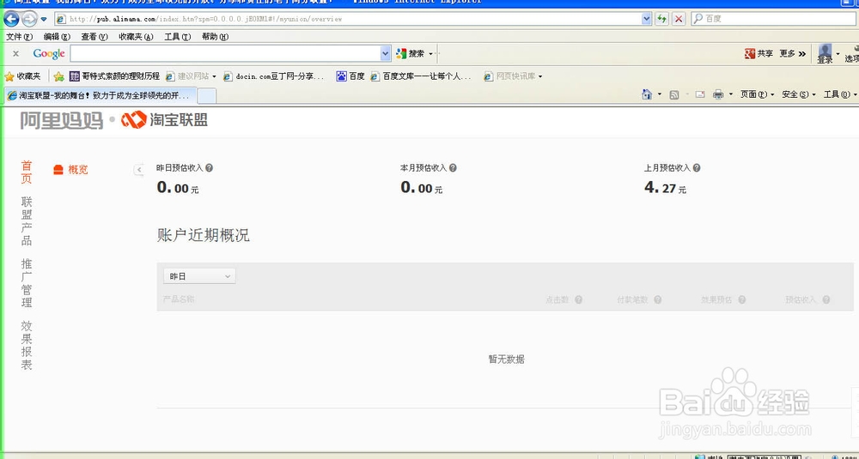The width and height of the screenshot is (859, 459).
Task: Expand the Google search field dropdown
Action: pos(385,53)
